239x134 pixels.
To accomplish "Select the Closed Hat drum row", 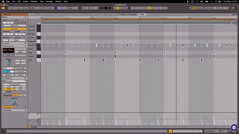I will pos(32,45).
